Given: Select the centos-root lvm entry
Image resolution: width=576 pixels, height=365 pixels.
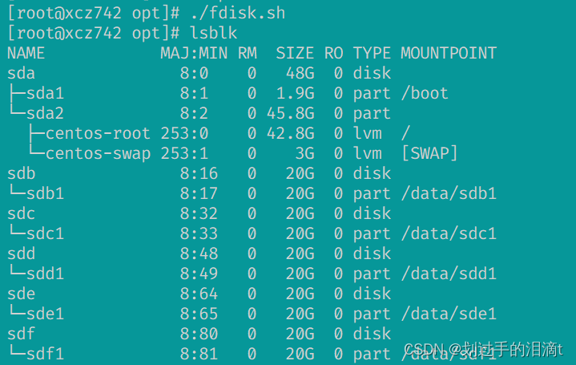Looking at the screenshot, I should click(x=98, y=133).
